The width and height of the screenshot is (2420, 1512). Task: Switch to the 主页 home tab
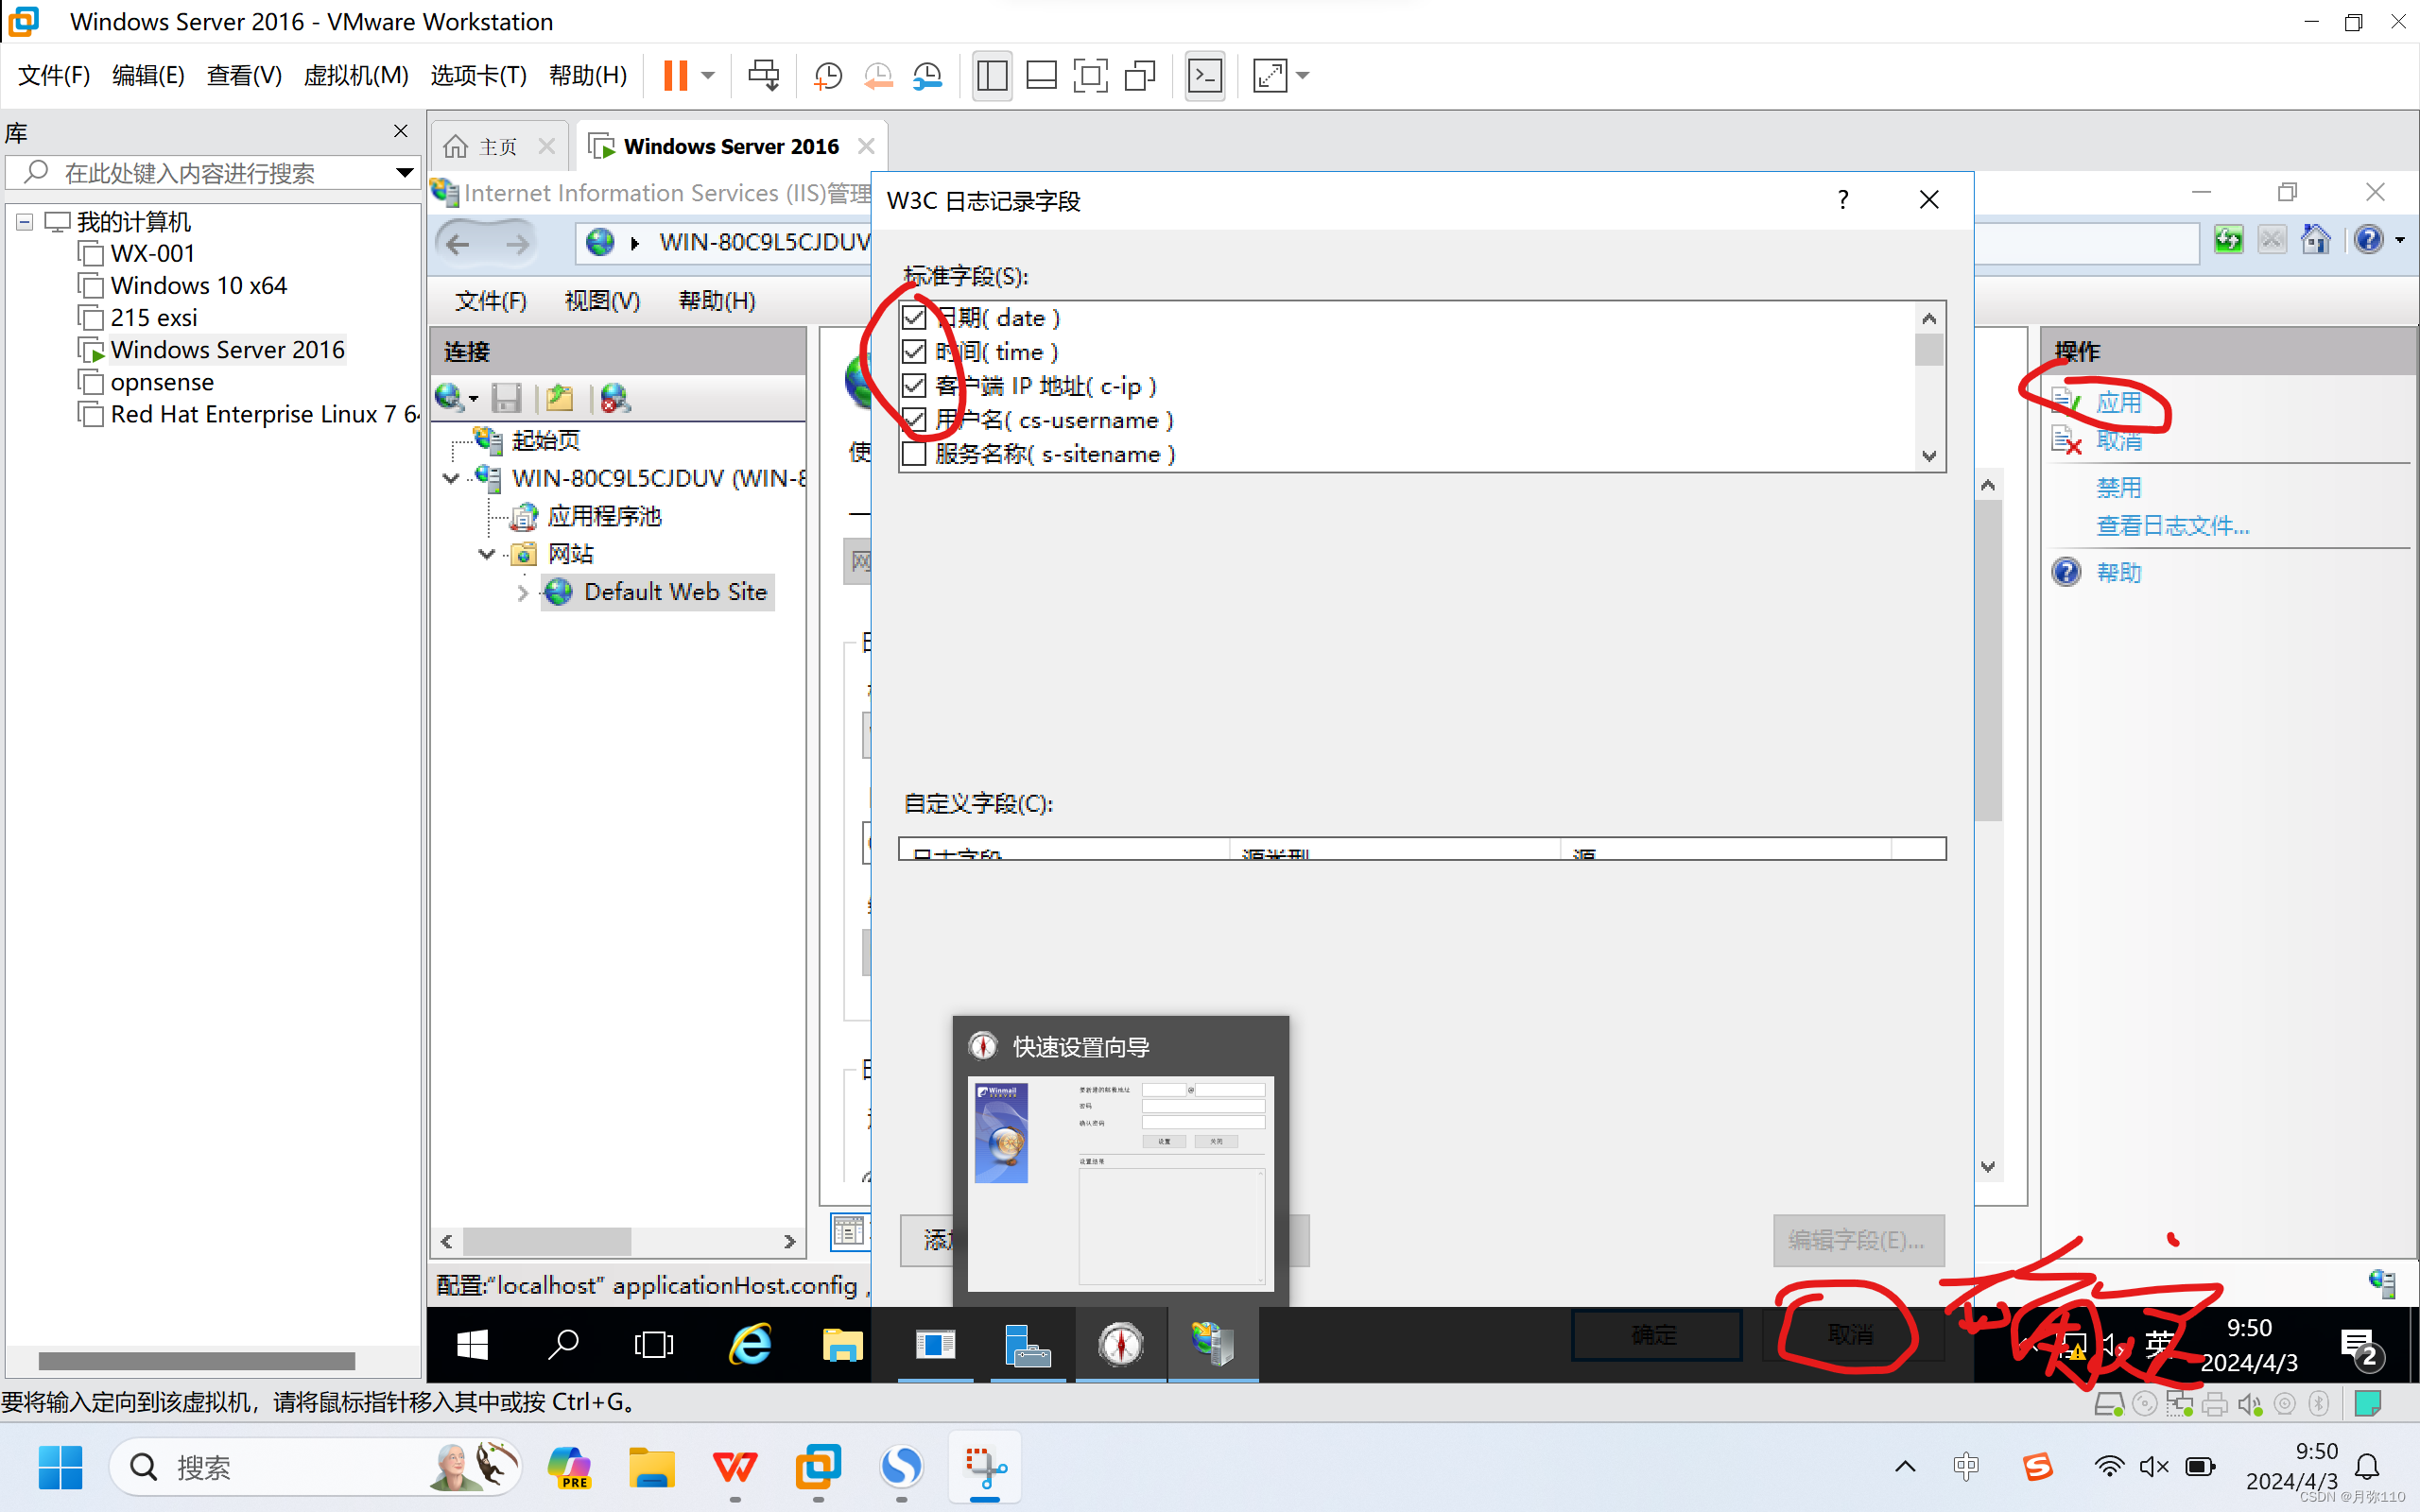(x=496, y=147)
